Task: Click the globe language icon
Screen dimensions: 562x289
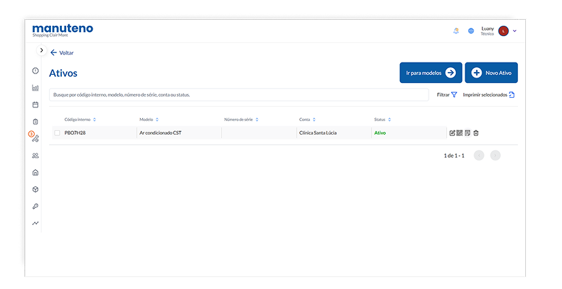Action: [x=471, y=31]
